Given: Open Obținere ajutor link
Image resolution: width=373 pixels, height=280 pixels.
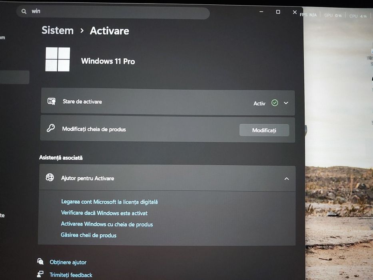Looking at the screenshot, I should pyautogui.click(x=68, y=262).
